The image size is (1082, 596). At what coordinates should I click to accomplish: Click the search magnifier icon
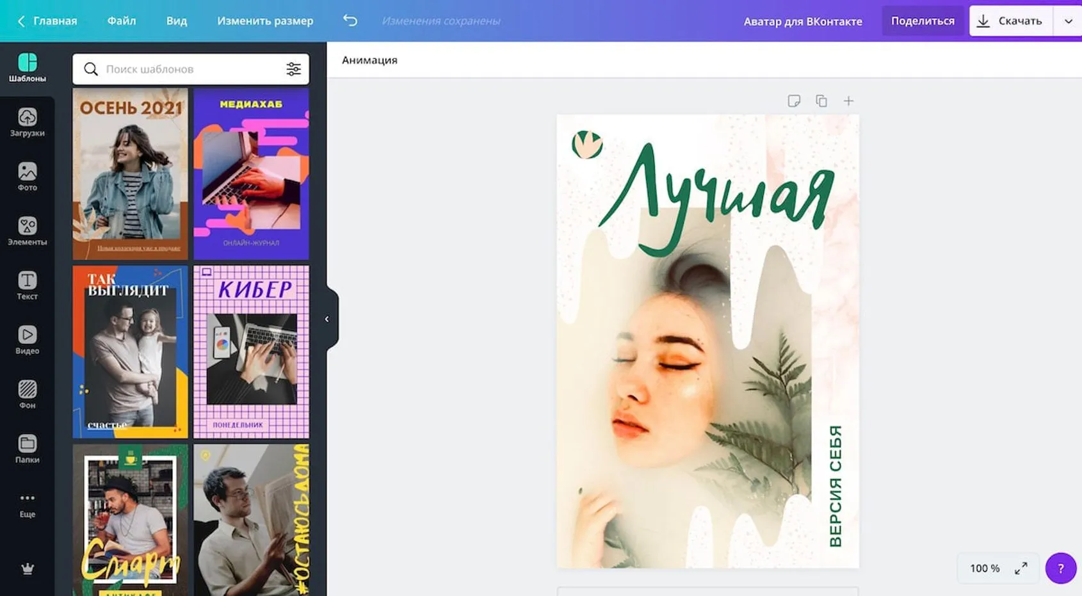pos(91,69)
